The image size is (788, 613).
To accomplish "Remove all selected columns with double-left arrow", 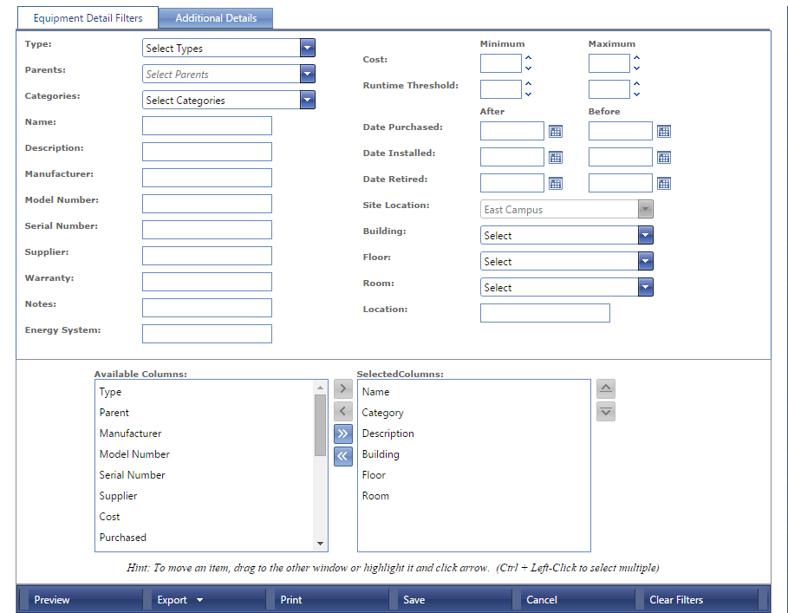I will (342, 456).
